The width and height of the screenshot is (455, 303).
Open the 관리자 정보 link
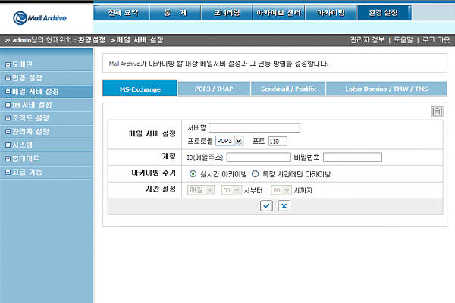coord(367,40)
